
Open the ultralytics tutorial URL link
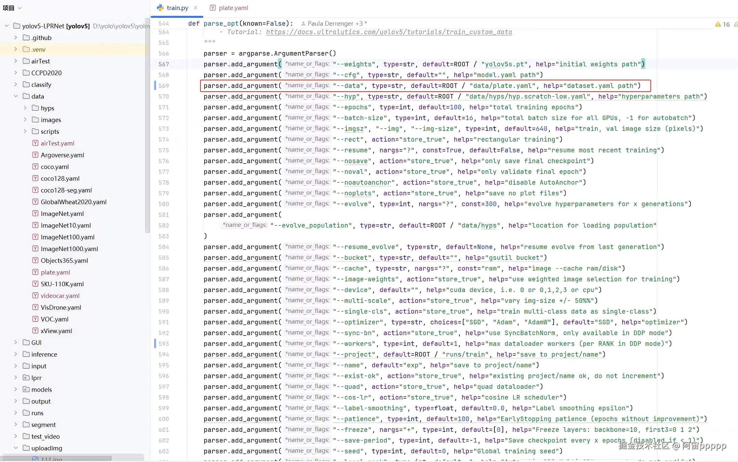coord(389,32)
